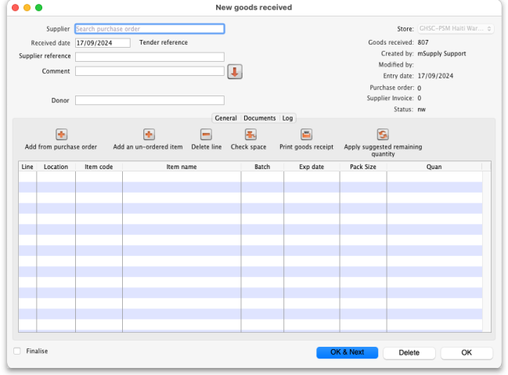Open the Store dropdown
Image resolution: width=508 pixels, height=375 pixels.
click(455, 29)
